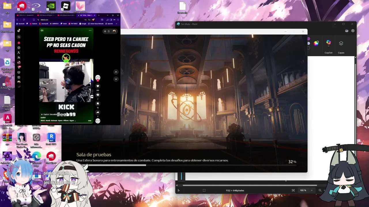Open TikTok Following icon in sidebar
Image resolution: width=369 pixels, height=207 pixels.
tap(19, 53)
